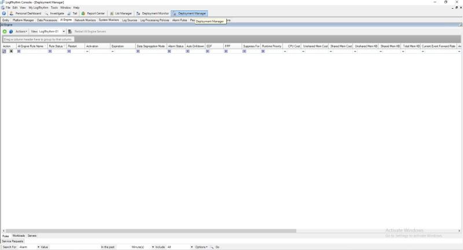Click the Rule Status filter operator button
The height and width of the screenshot is (250, 463).
pyautogui.click(x=50, y=51)
